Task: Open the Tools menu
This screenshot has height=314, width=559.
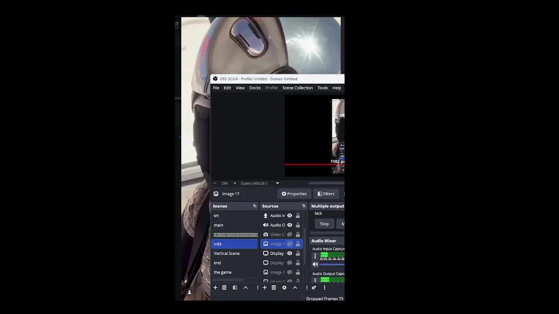Action: tap(322, 88)
